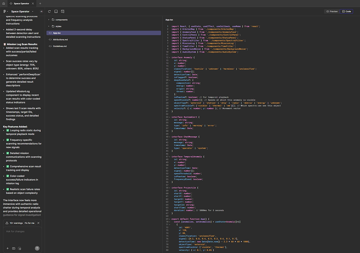
Task: Collapse interface ChatMessage at line 40
Action: (x=170, y=137)
